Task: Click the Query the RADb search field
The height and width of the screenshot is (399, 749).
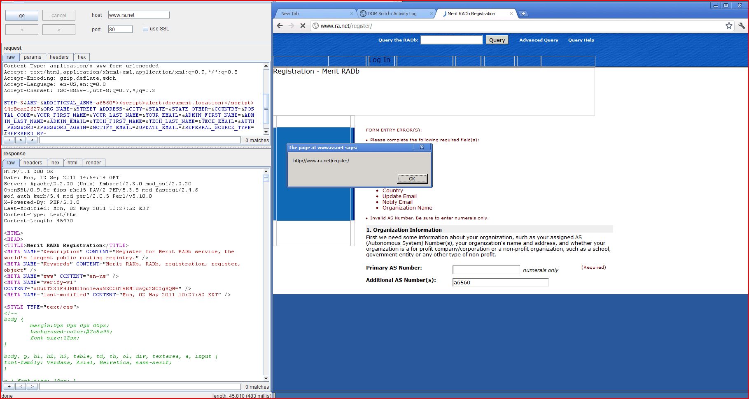Action: click(x=451, y=40)
